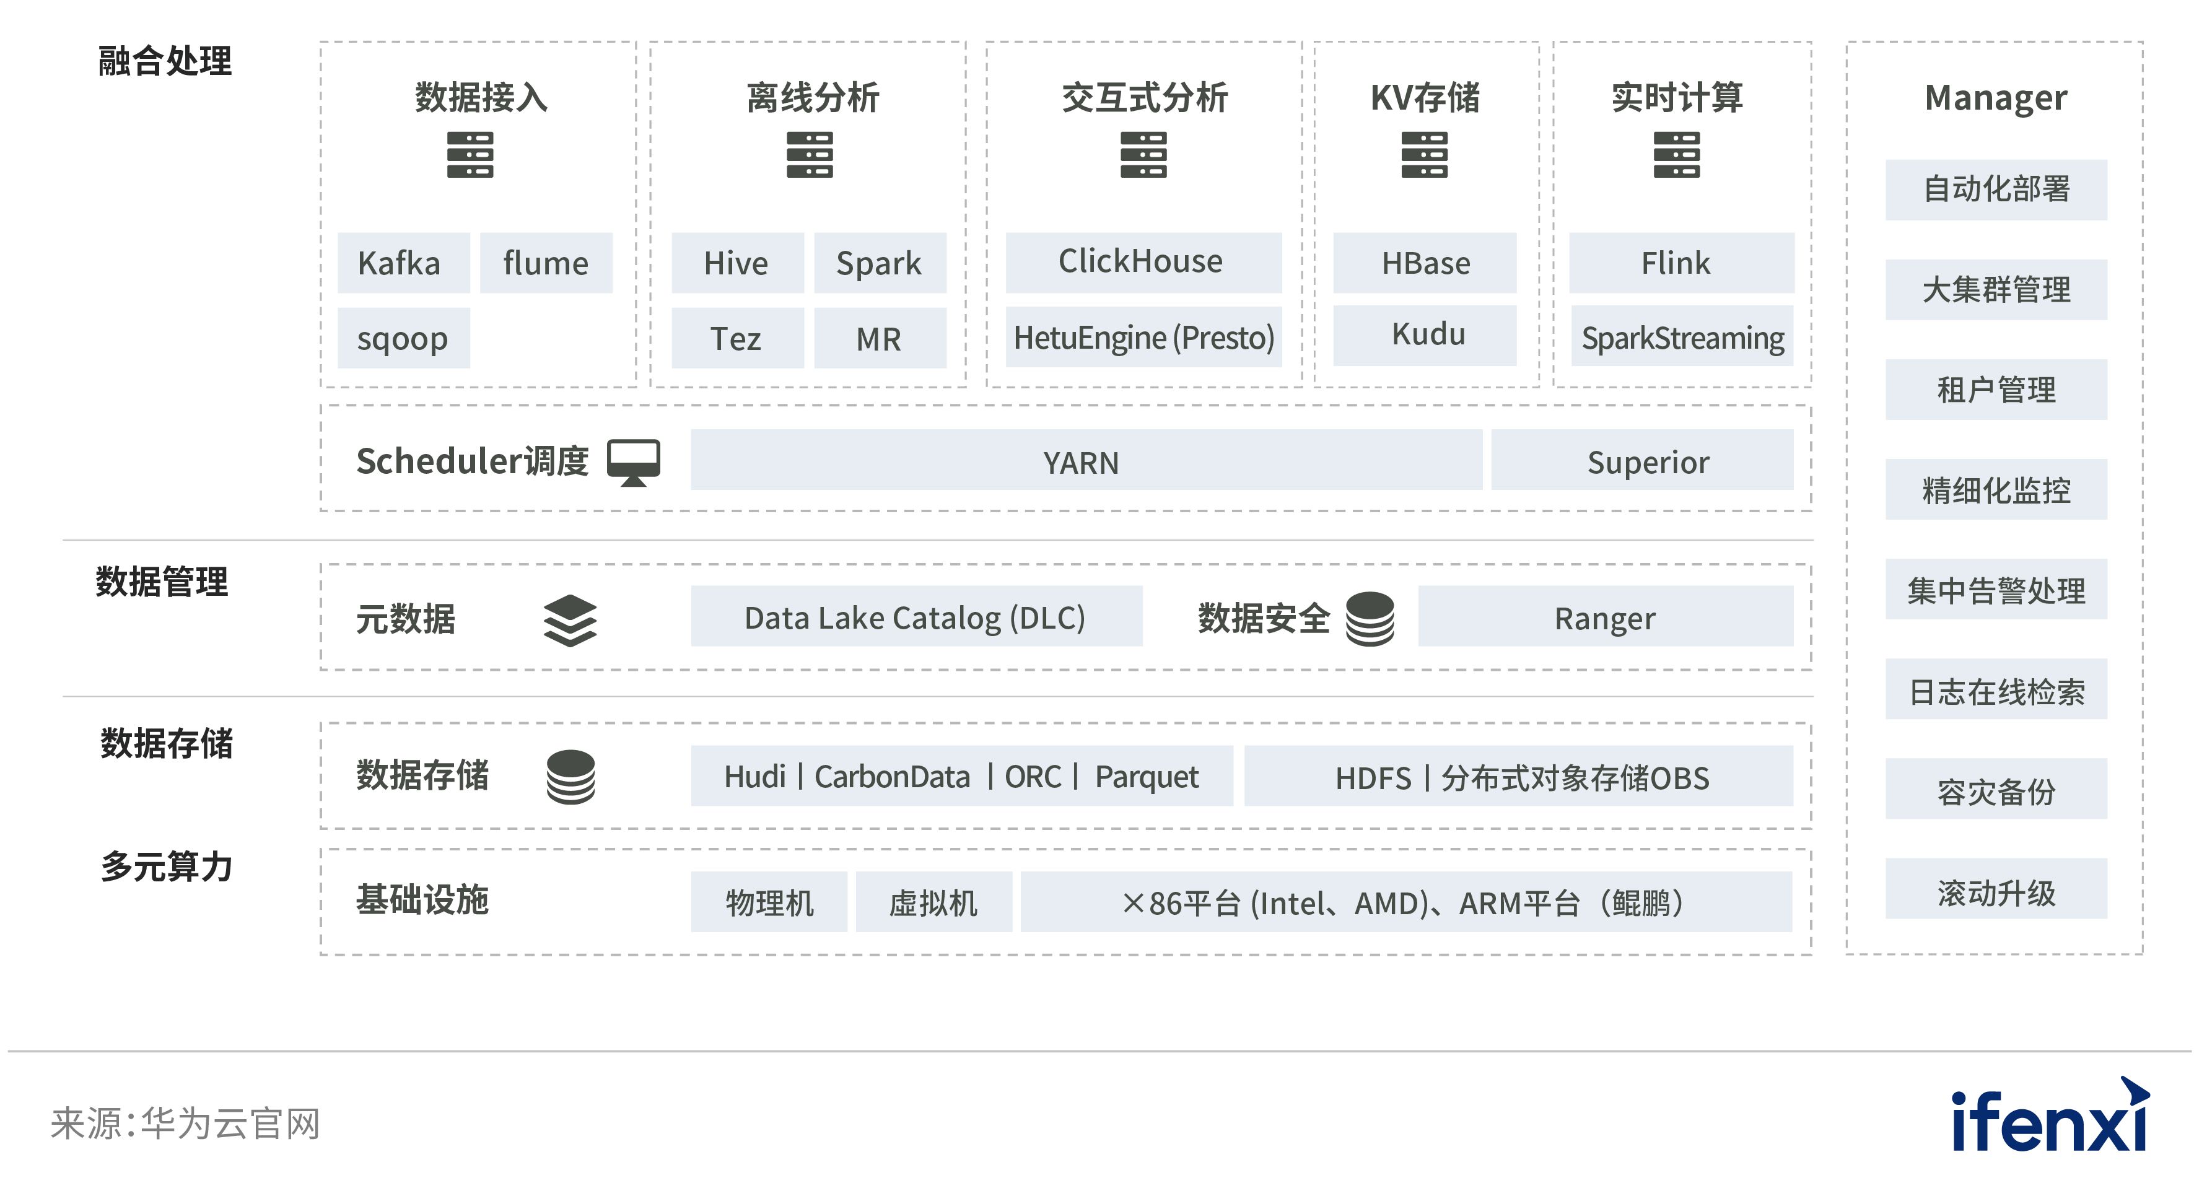Click the YARN scheduler bar

(x=1085, y=461)
